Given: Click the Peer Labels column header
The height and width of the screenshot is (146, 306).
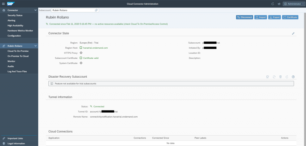Looking at the screenshot, I should point(200,138).
